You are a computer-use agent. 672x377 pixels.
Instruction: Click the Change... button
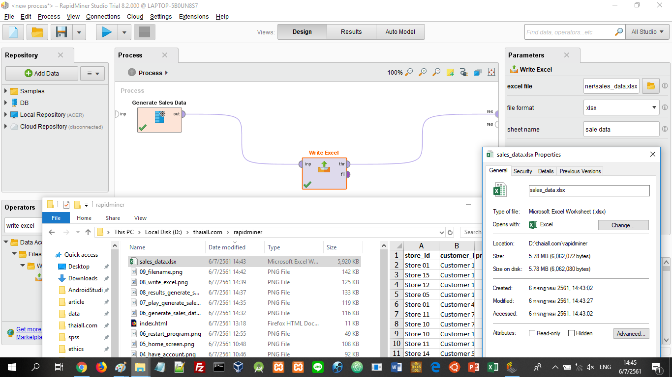[x=623, y=225]
